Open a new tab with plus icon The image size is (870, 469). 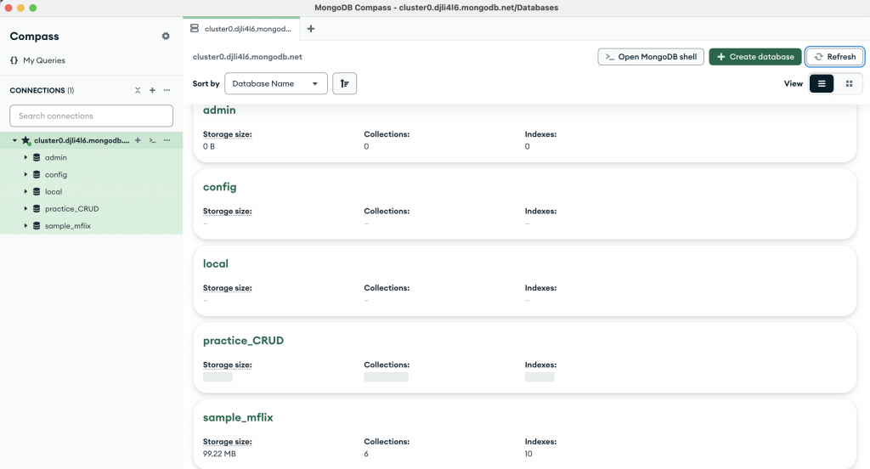point(311,29)
